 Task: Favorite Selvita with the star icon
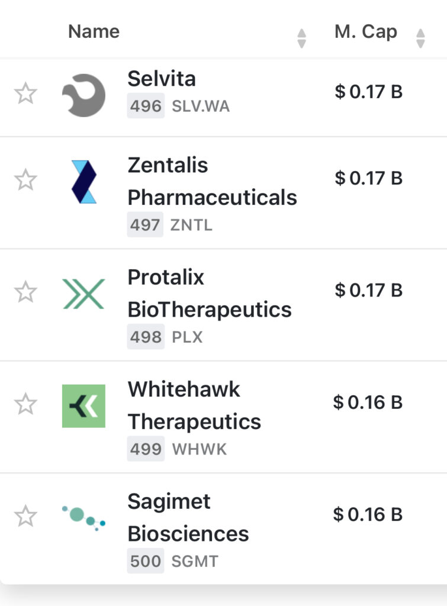click(x=25, y=94)
